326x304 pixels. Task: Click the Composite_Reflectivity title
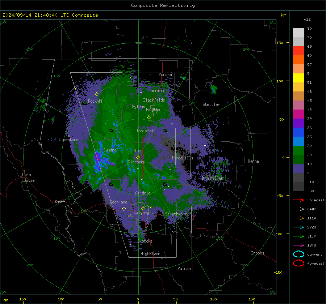coord(163,5)
